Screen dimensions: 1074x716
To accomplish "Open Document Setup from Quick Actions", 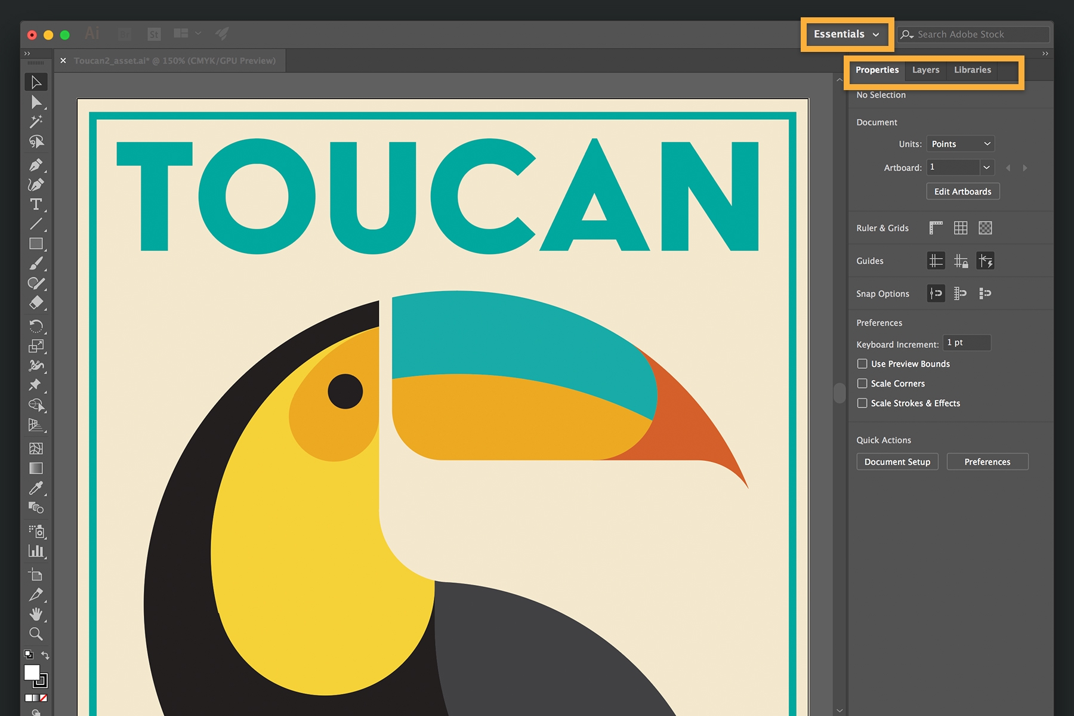I will tap(897, 461).
